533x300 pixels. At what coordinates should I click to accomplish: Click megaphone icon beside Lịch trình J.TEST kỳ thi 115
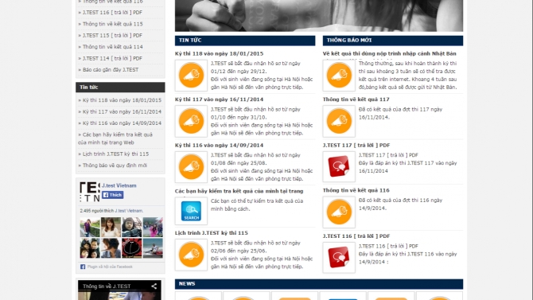191,255
